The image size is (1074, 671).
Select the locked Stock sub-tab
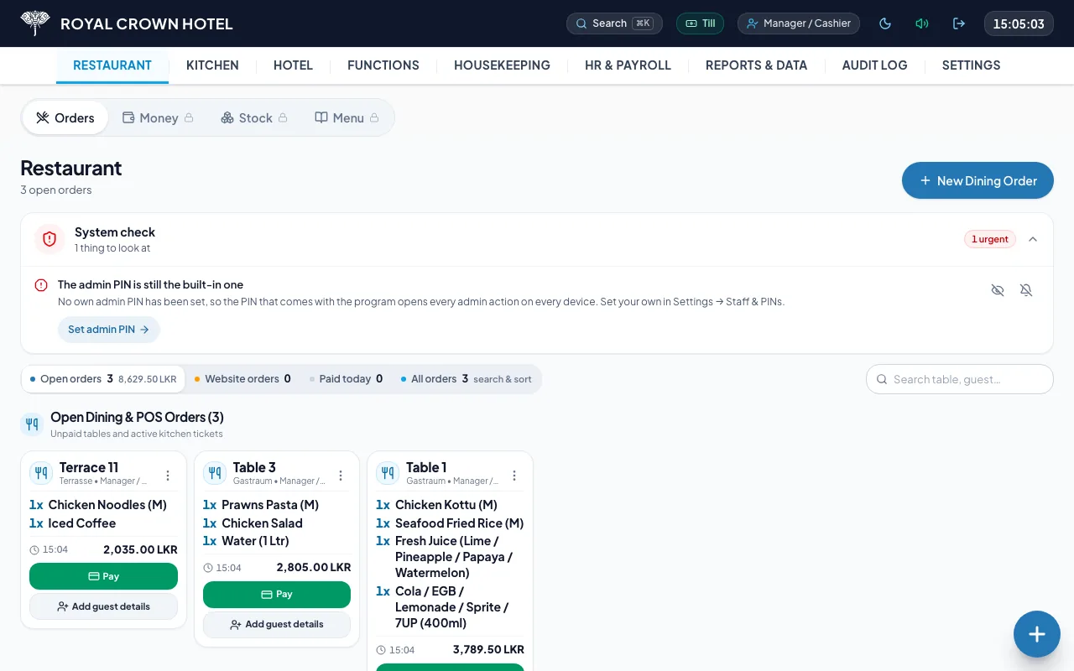point(255,118)
